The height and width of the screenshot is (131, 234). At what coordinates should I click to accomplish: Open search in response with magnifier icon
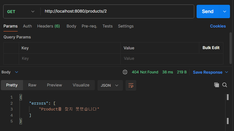[x=225, y=85]
